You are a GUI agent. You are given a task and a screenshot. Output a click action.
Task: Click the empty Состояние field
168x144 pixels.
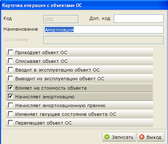pyautogui.click(x=103, y=40)
